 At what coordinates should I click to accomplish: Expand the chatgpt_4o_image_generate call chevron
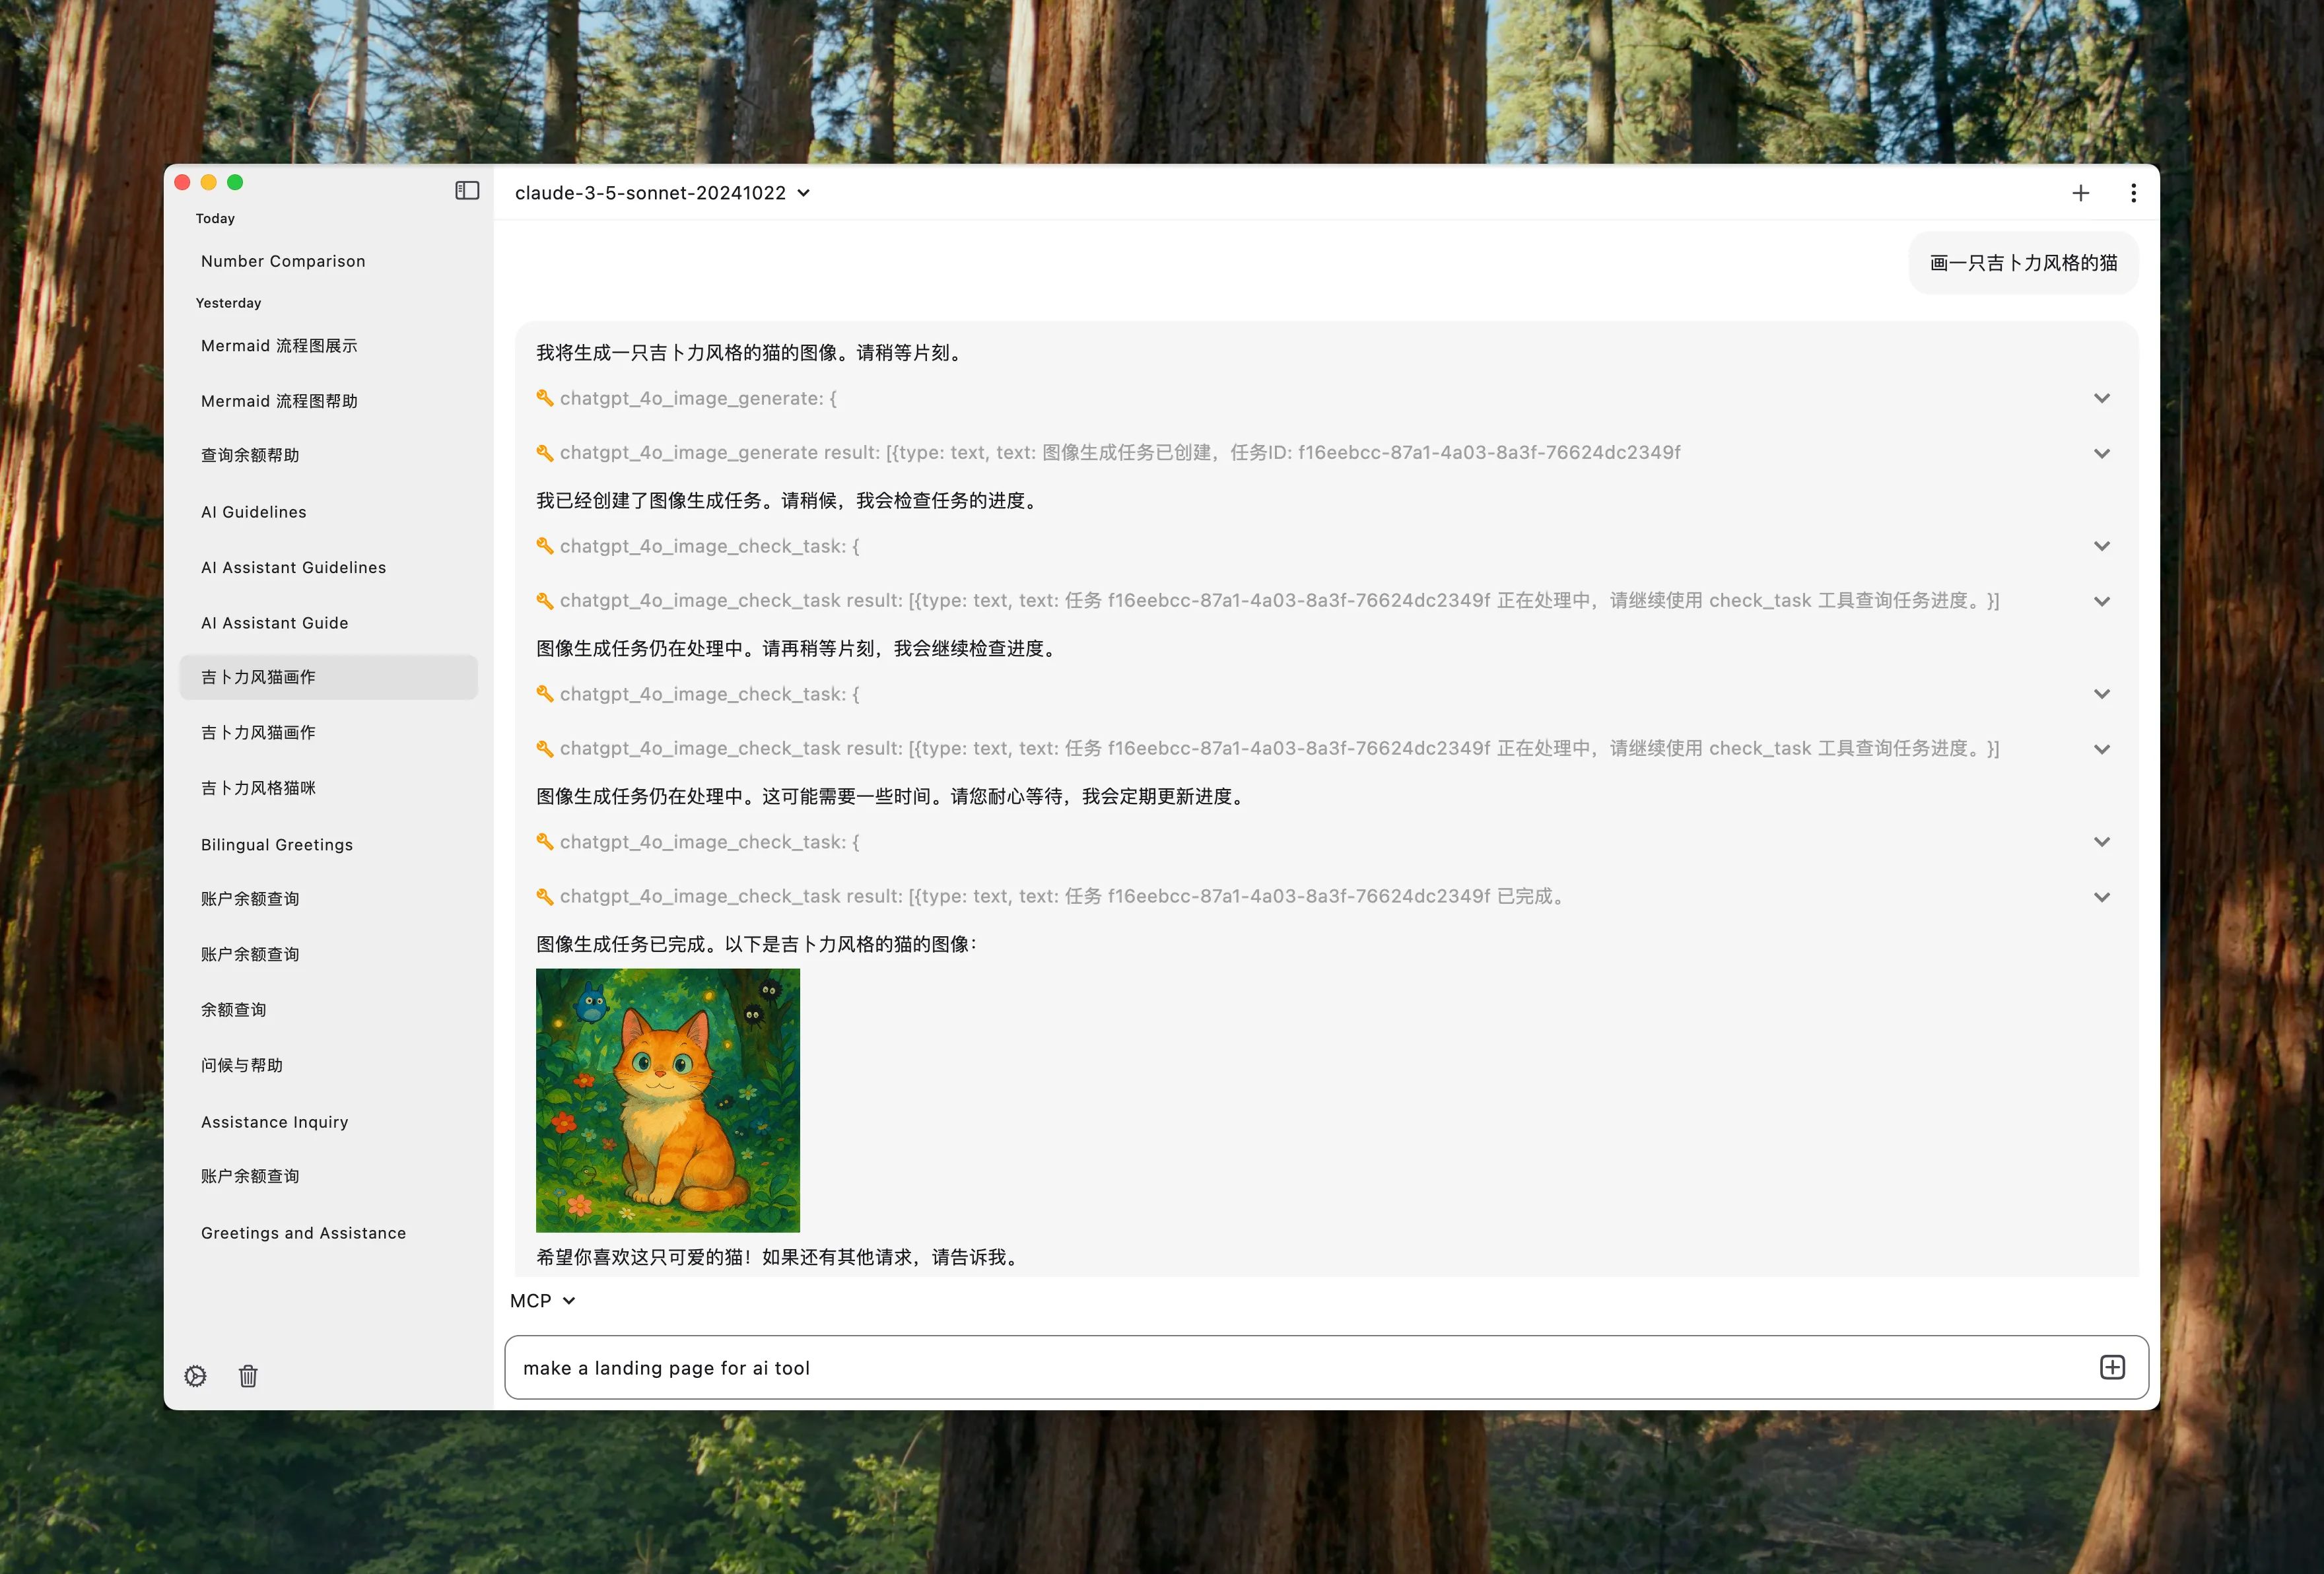2101,398
